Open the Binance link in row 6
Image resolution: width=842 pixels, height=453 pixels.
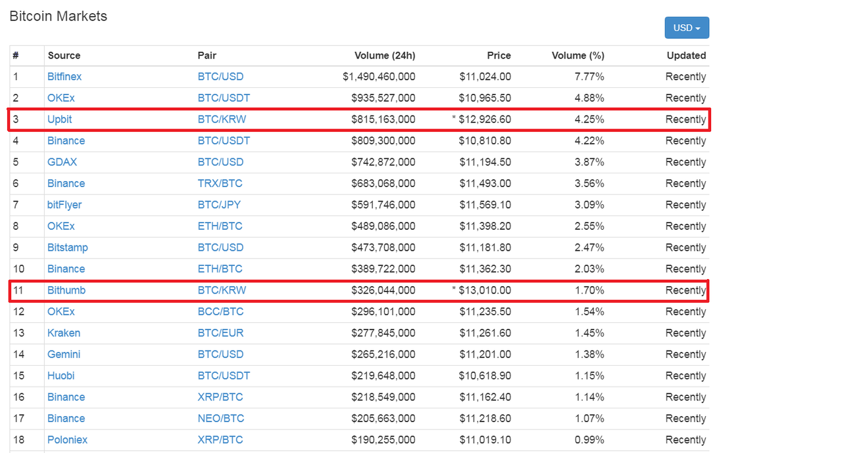[66, 183]
